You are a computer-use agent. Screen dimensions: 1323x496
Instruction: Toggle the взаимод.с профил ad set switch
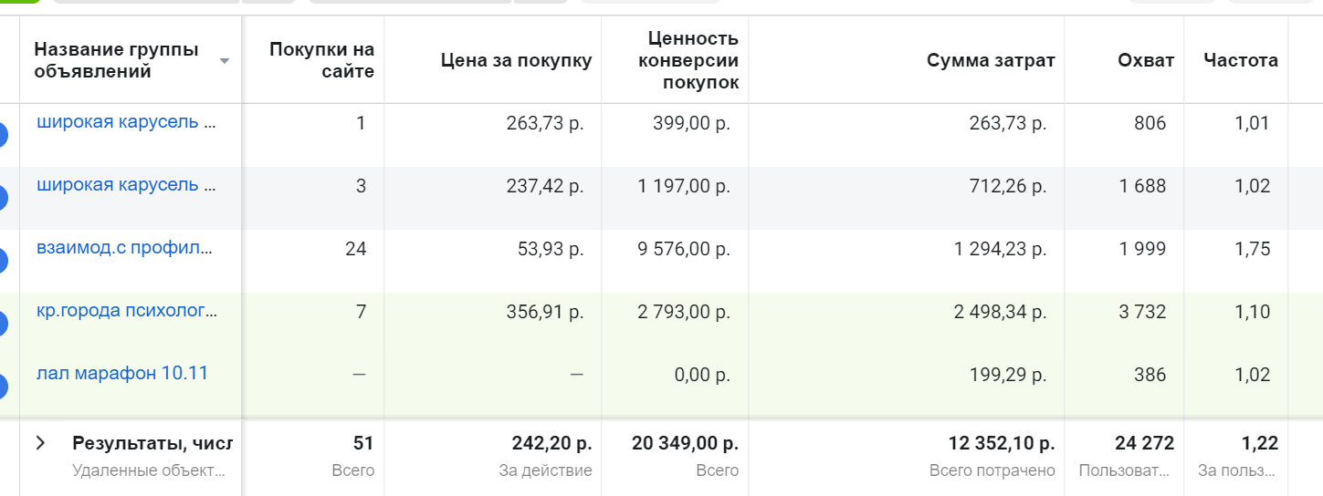coord(3,261)
